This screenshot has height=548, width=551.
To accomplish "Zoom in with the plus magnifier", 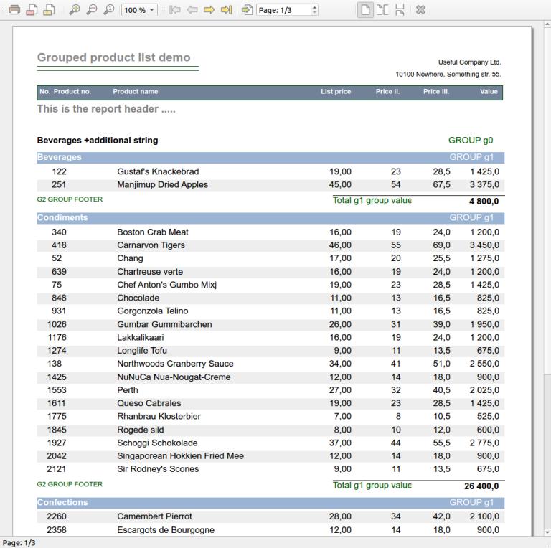I will (x=75, y=10).
